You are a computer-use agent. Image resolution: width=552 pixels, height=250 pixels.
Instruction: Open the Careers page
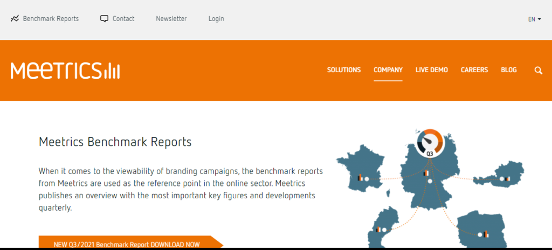click(474, 70)
